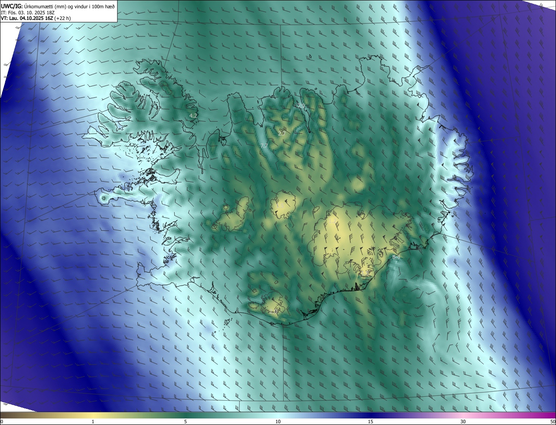
Task: Click the "7.7" value label on the map
Action: [264, 146]
